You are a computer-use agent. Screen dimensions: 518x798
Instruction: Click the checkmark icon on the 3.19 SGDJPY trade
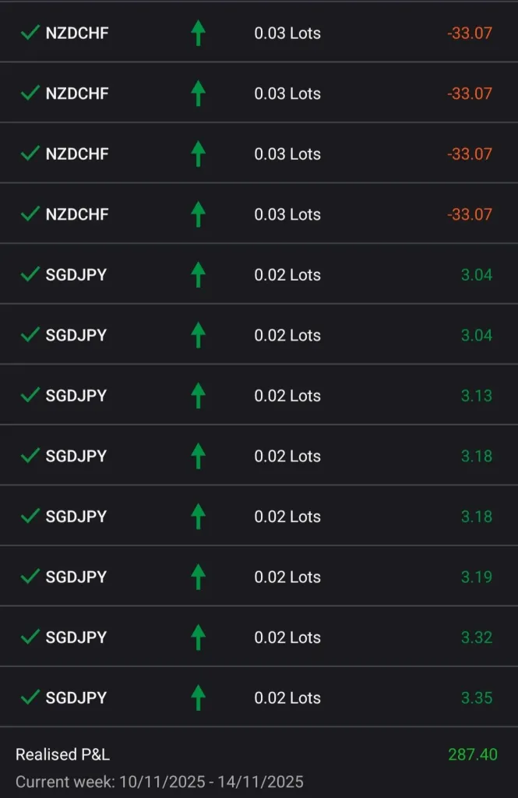pyautogui.click(x=30, y=577)
